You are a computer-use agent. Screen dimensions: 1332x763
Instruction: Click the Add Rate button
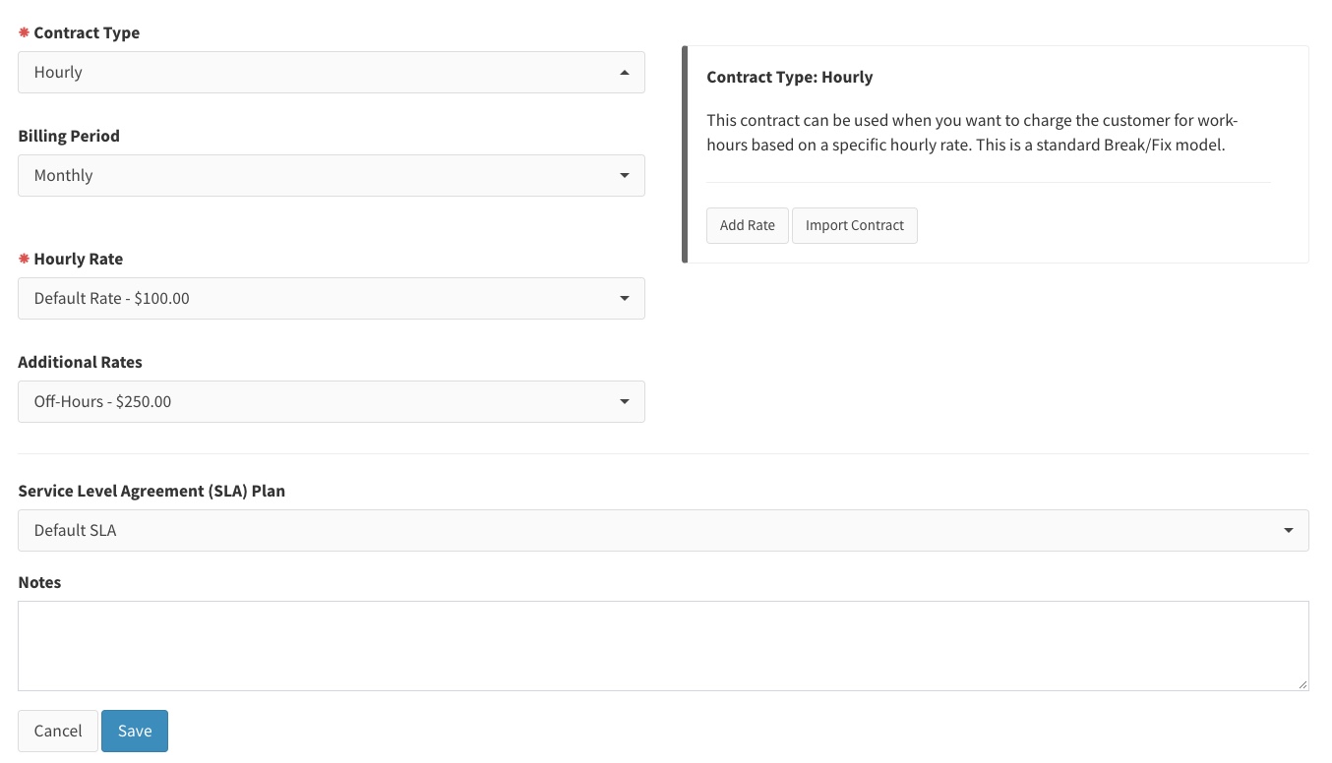(747, 225)
